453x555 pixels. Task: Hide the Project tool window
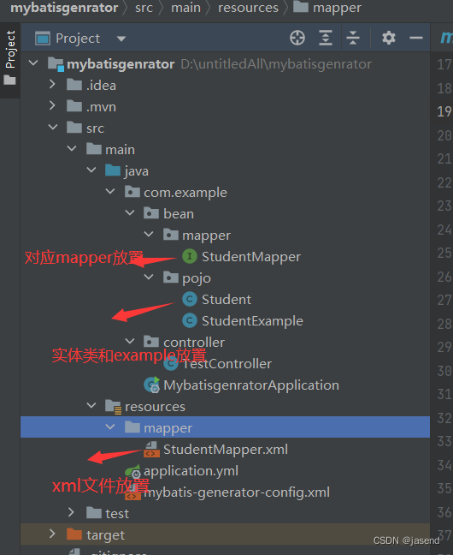click(416, 38)
